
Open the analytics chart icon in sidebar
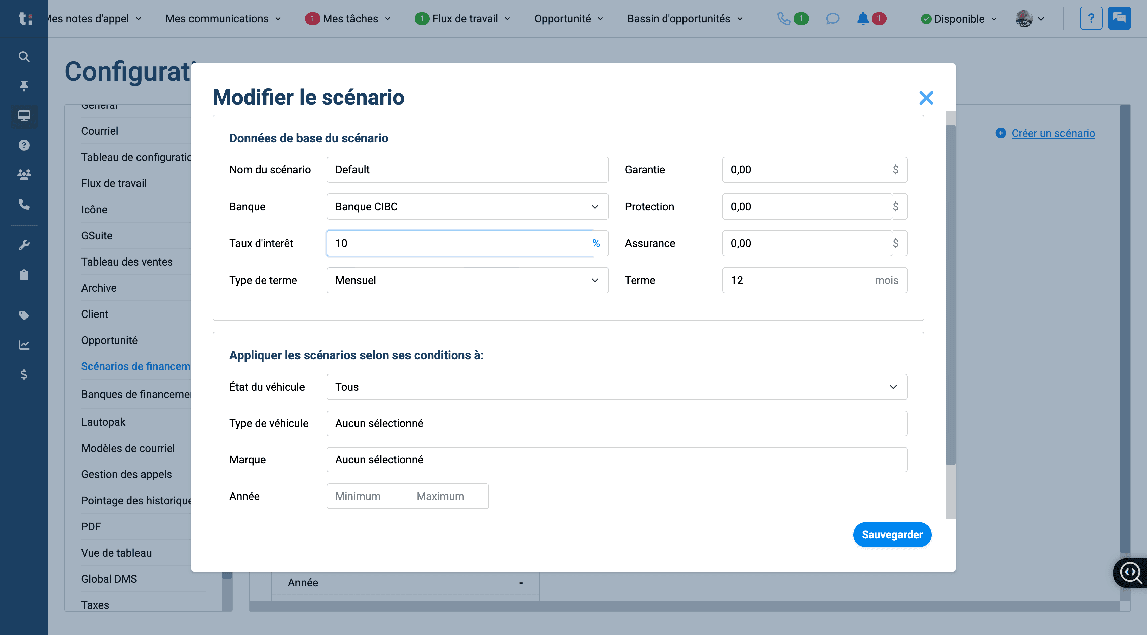[x=24, y=345]
